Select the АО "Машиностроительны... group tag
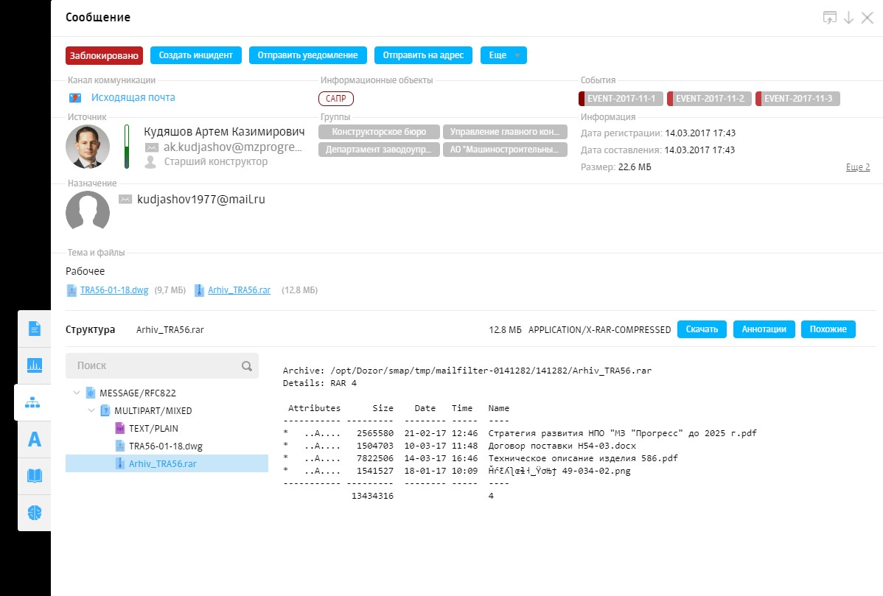Image resolution: width=883 pixels, height=596 pixels. click(505, 150)
